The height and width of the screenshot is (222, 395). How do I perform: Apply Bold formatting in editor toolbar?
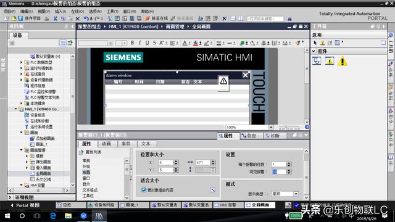(x=132, y=43)
